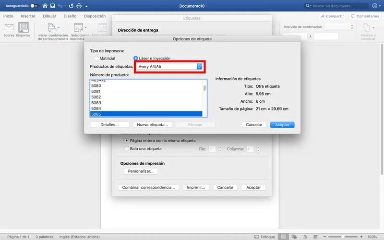This screenshot has height=240, width=384.
Task: Click the Detalles... button
Action: [x=109, y=125]
